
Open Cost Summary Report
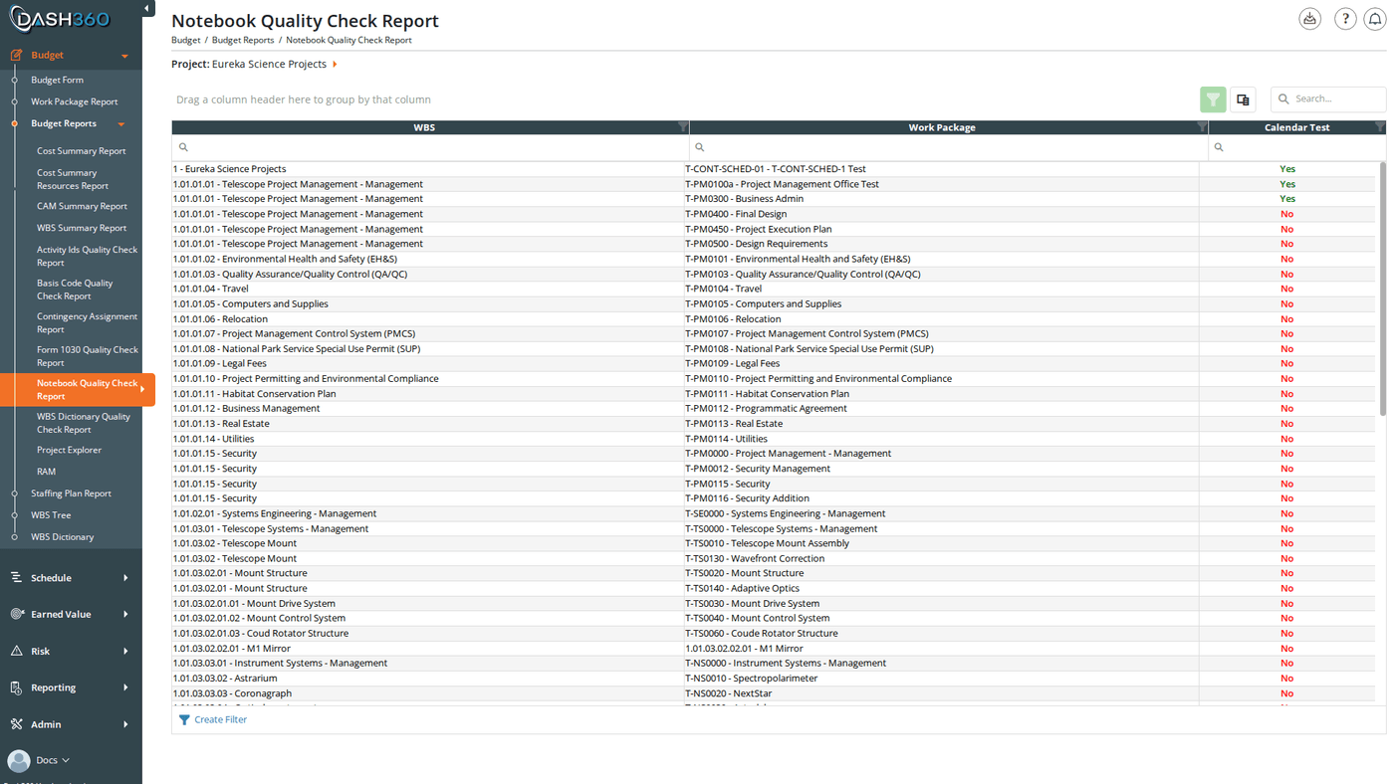(82, 151)
